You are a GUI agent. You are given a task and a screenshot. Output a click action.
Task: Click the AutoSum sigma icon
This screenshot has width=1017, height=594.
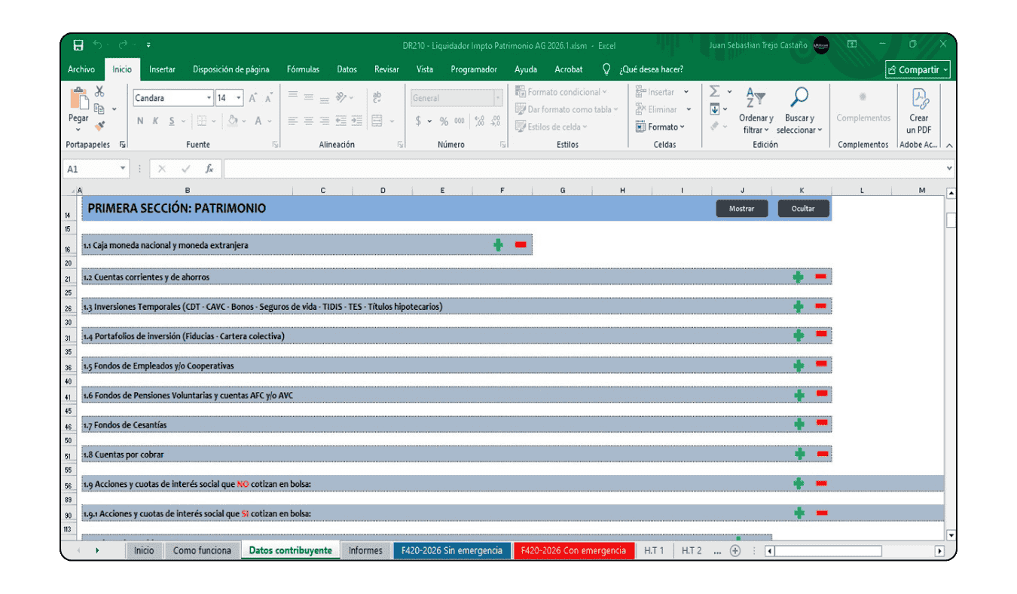coord(715,92)
